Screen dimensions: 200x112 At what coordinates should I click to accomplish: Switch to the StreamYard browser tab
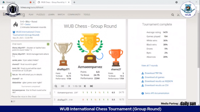[18, 2]
